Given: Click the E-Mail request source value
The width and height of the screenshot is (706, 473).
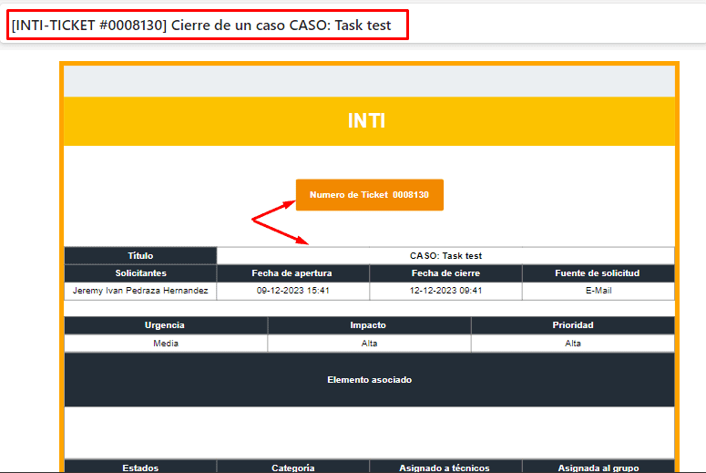Looking at the screenshot, I should [x=598, y=291].
